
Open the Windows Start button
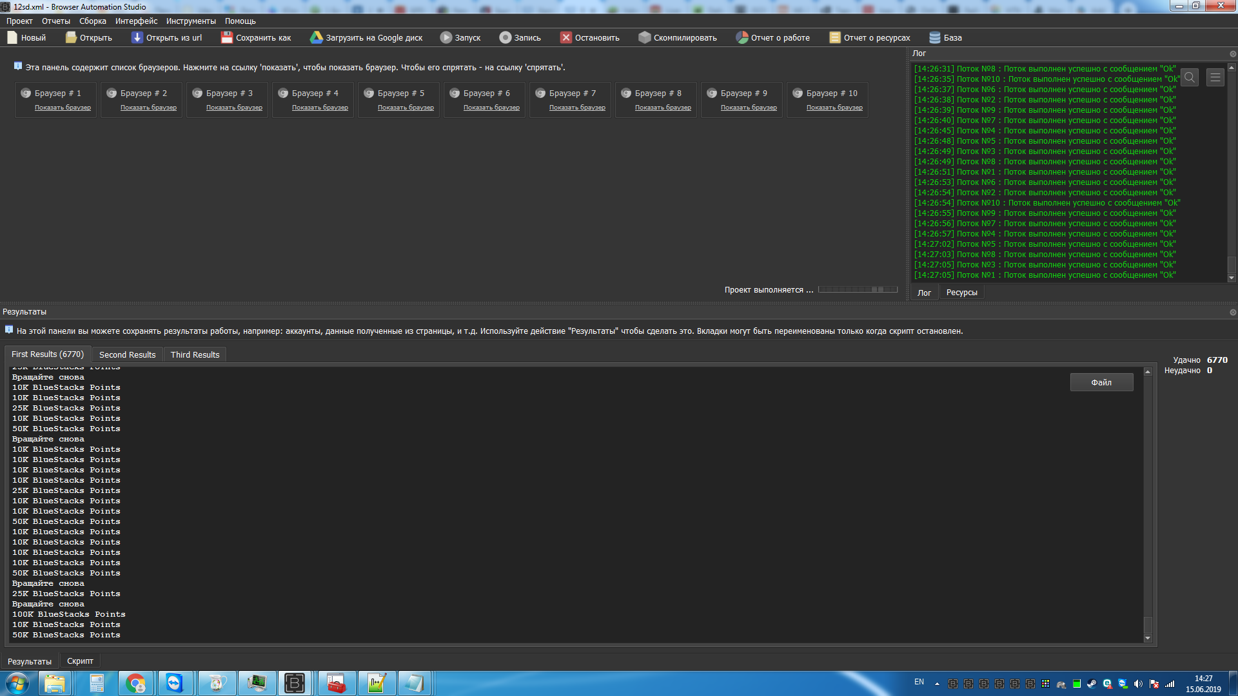[x=17, y=683]
